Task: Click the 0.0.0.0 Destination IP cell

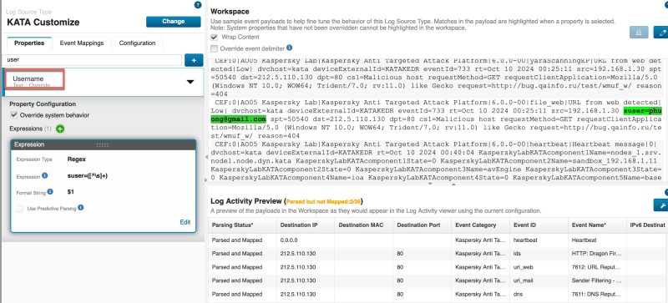Action: pyautogui.click(x=306, y=240)
